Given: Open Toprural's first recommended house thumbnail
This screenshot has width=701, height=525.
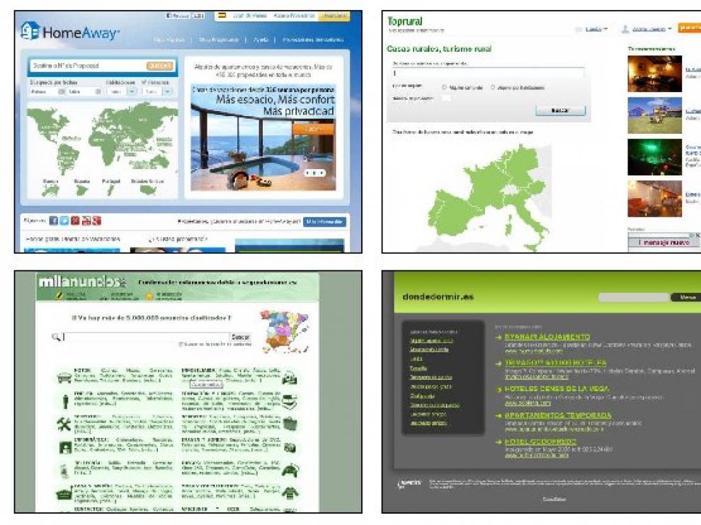Looking at the screenshot, I should [x=654, y=74].
